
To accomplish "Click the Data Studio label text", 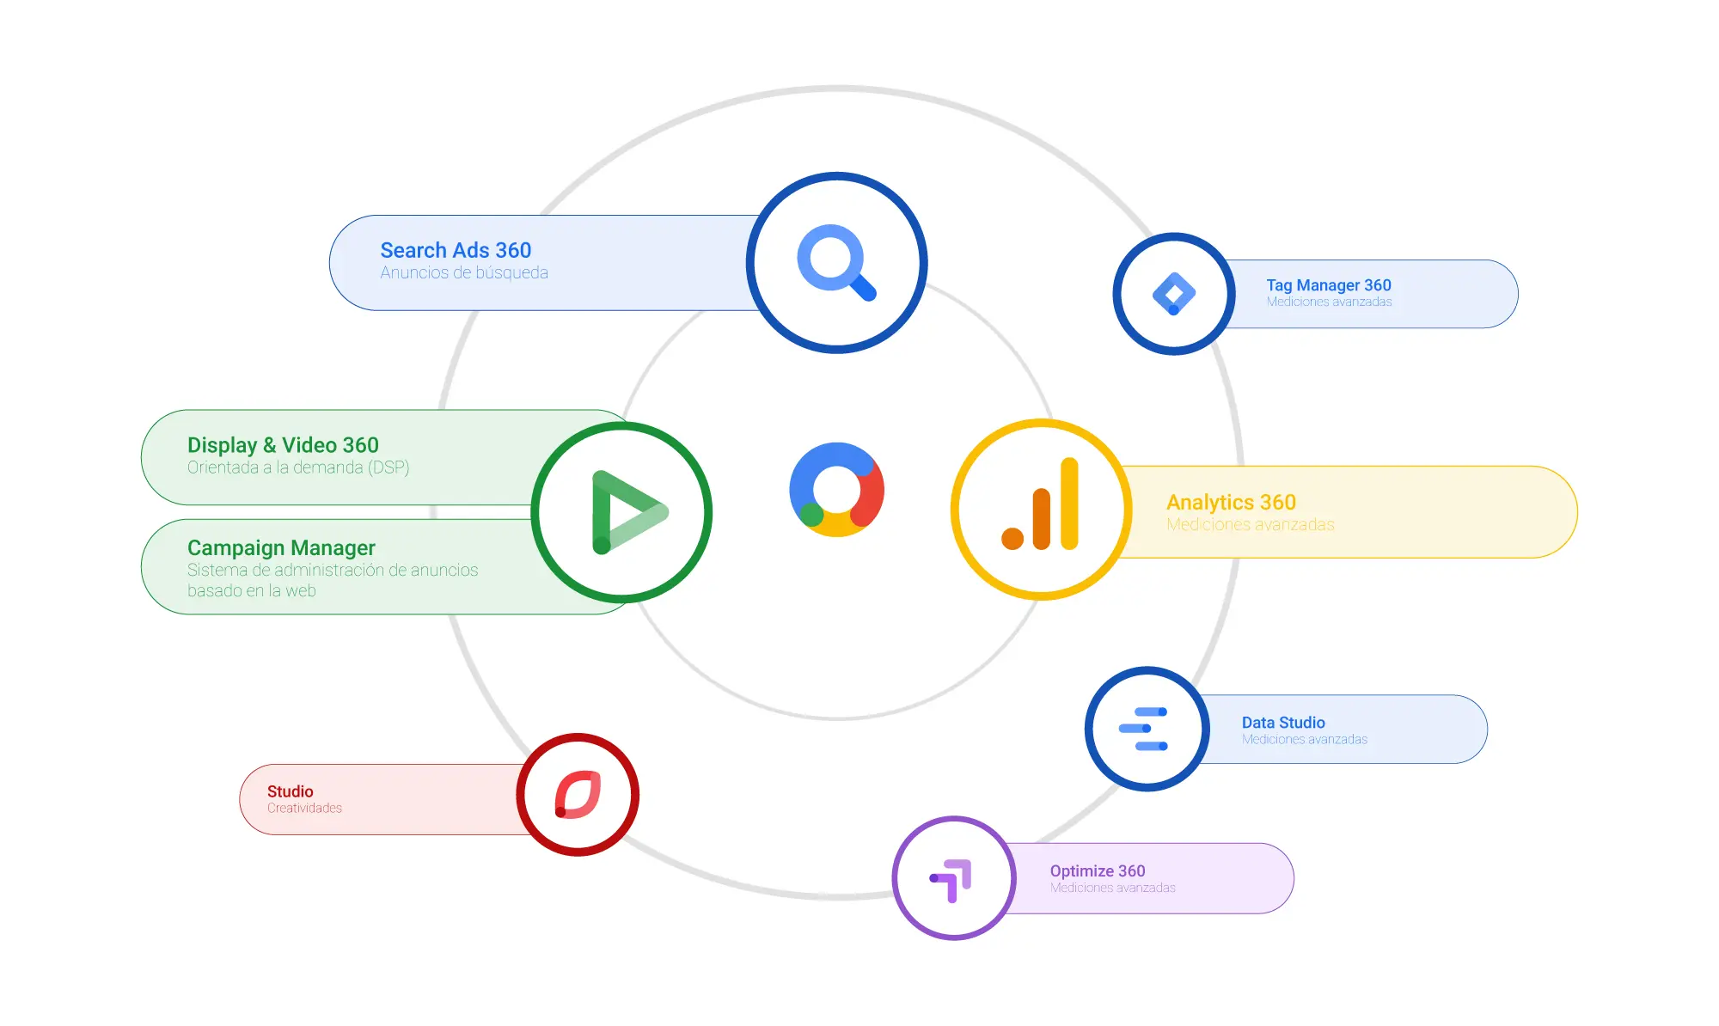I will [x=1283, y=723].
